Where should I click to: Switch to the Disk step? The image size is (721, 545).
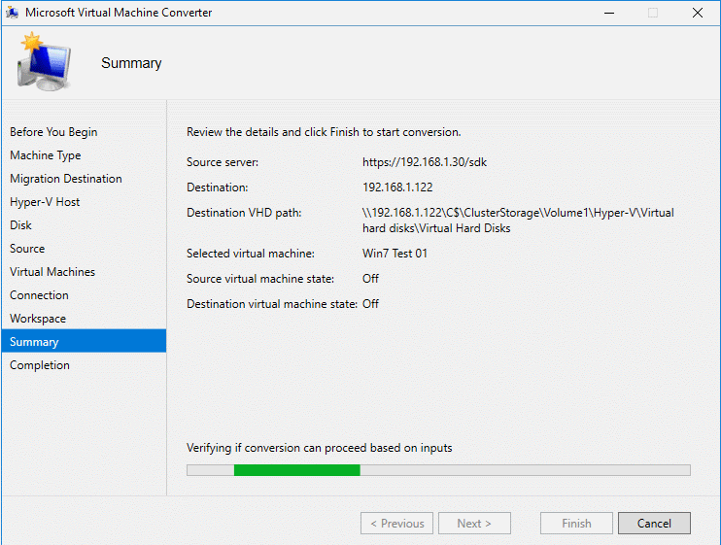coord(20,225)
